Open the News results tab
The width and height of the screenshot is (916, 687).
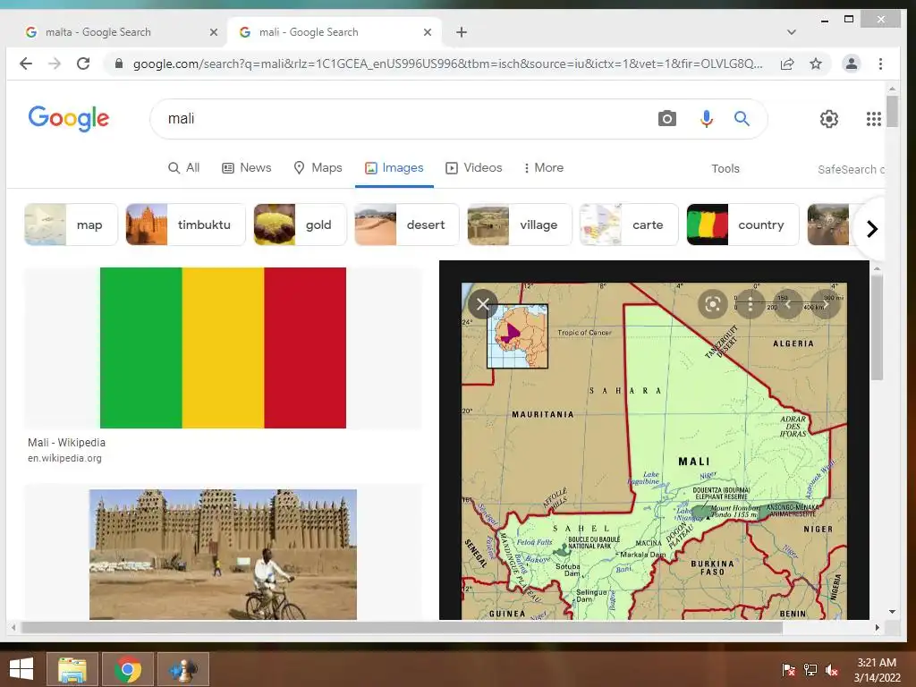pyautogui.click(x=247, y=167)
